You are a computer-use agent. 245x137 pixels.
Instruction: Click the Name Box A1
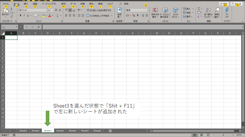click(9, 27)
